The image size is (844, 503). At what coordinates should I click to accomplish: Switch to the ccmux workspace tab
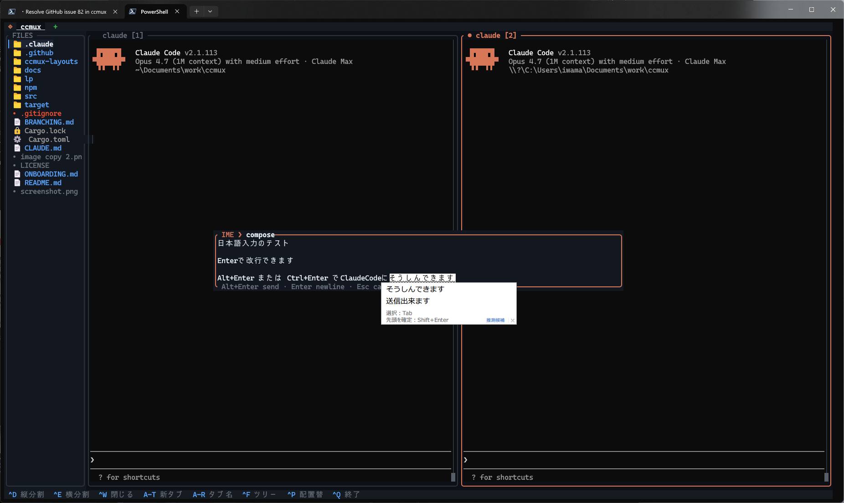click(31, 27)
